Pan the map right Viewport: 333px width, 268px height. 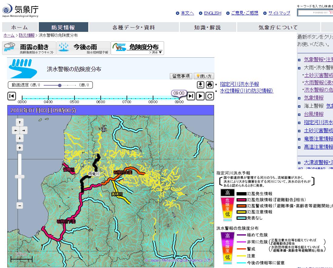(24, 130)
